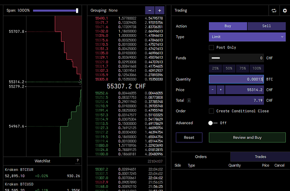
Task: Decrease order book grouping with minus button
Action: click(x=150, y=10)
